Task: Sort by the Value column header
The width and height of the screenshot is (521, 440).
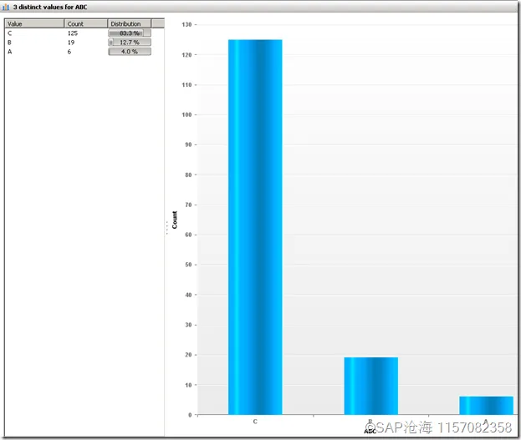Action: click(x=34, y=23)
